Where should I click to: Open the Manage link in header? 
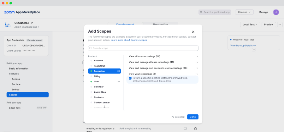(x=263, y=12)
